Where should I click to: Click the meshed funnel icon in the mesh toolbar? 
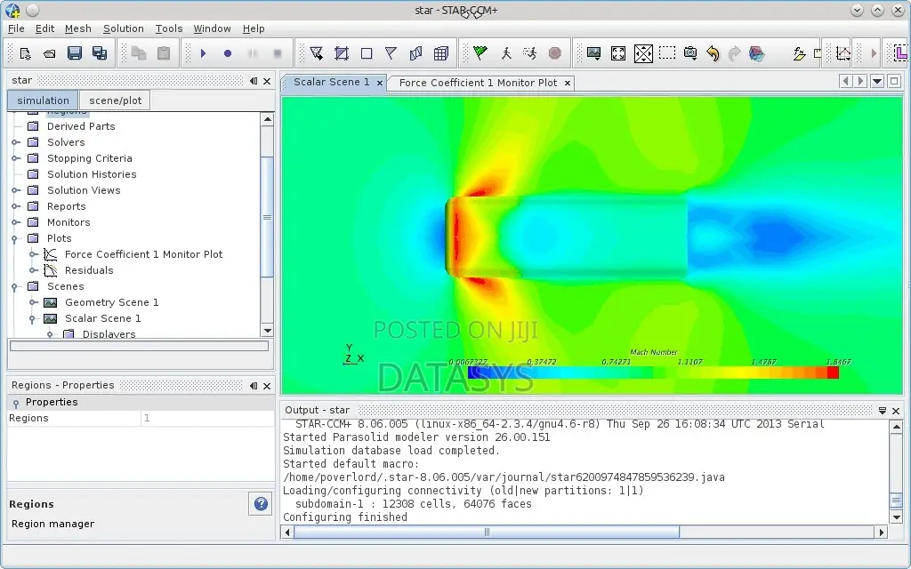(x=391, y=53)
